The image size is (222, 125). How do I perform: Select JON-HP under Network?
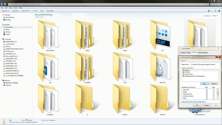click(x=7, y=85)
